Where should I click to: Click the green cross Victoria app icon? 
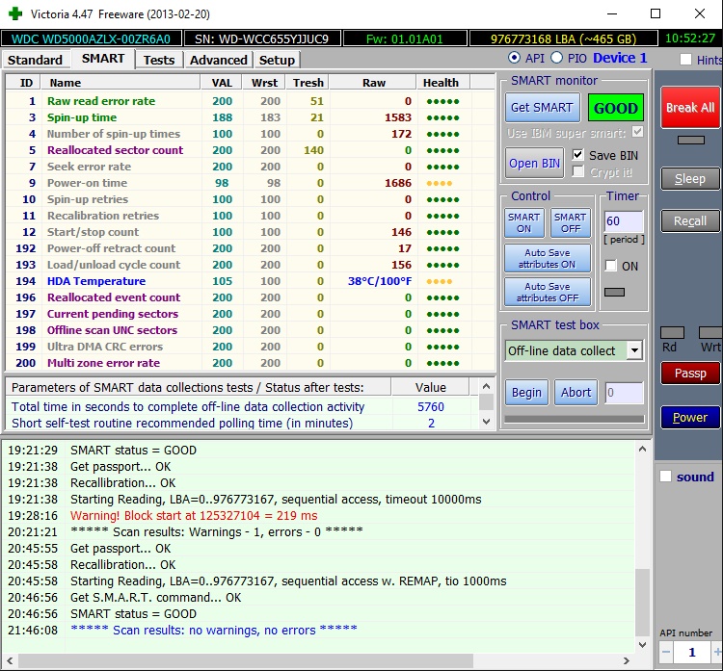pos(15,13)
